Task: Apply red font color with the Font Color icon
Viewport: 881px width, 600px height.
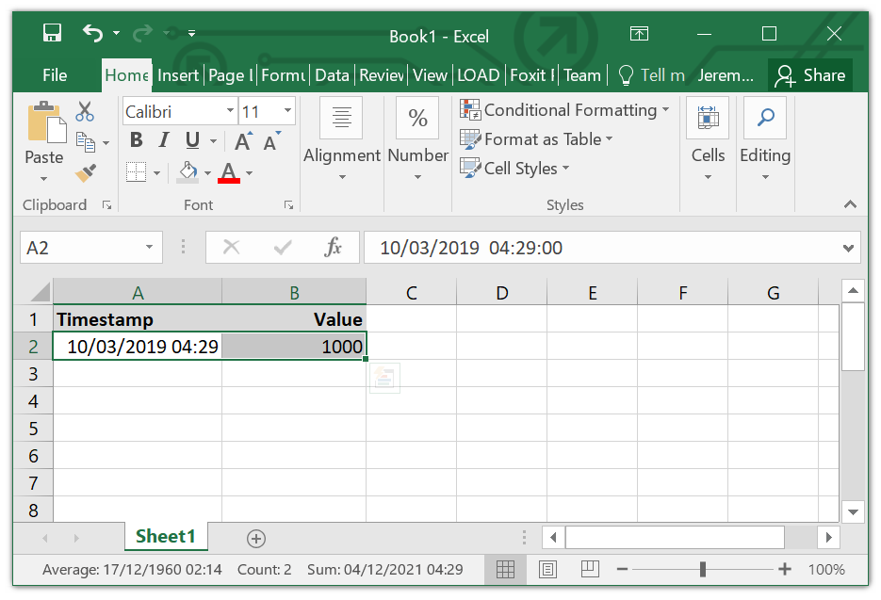Action: click(229, 171)
